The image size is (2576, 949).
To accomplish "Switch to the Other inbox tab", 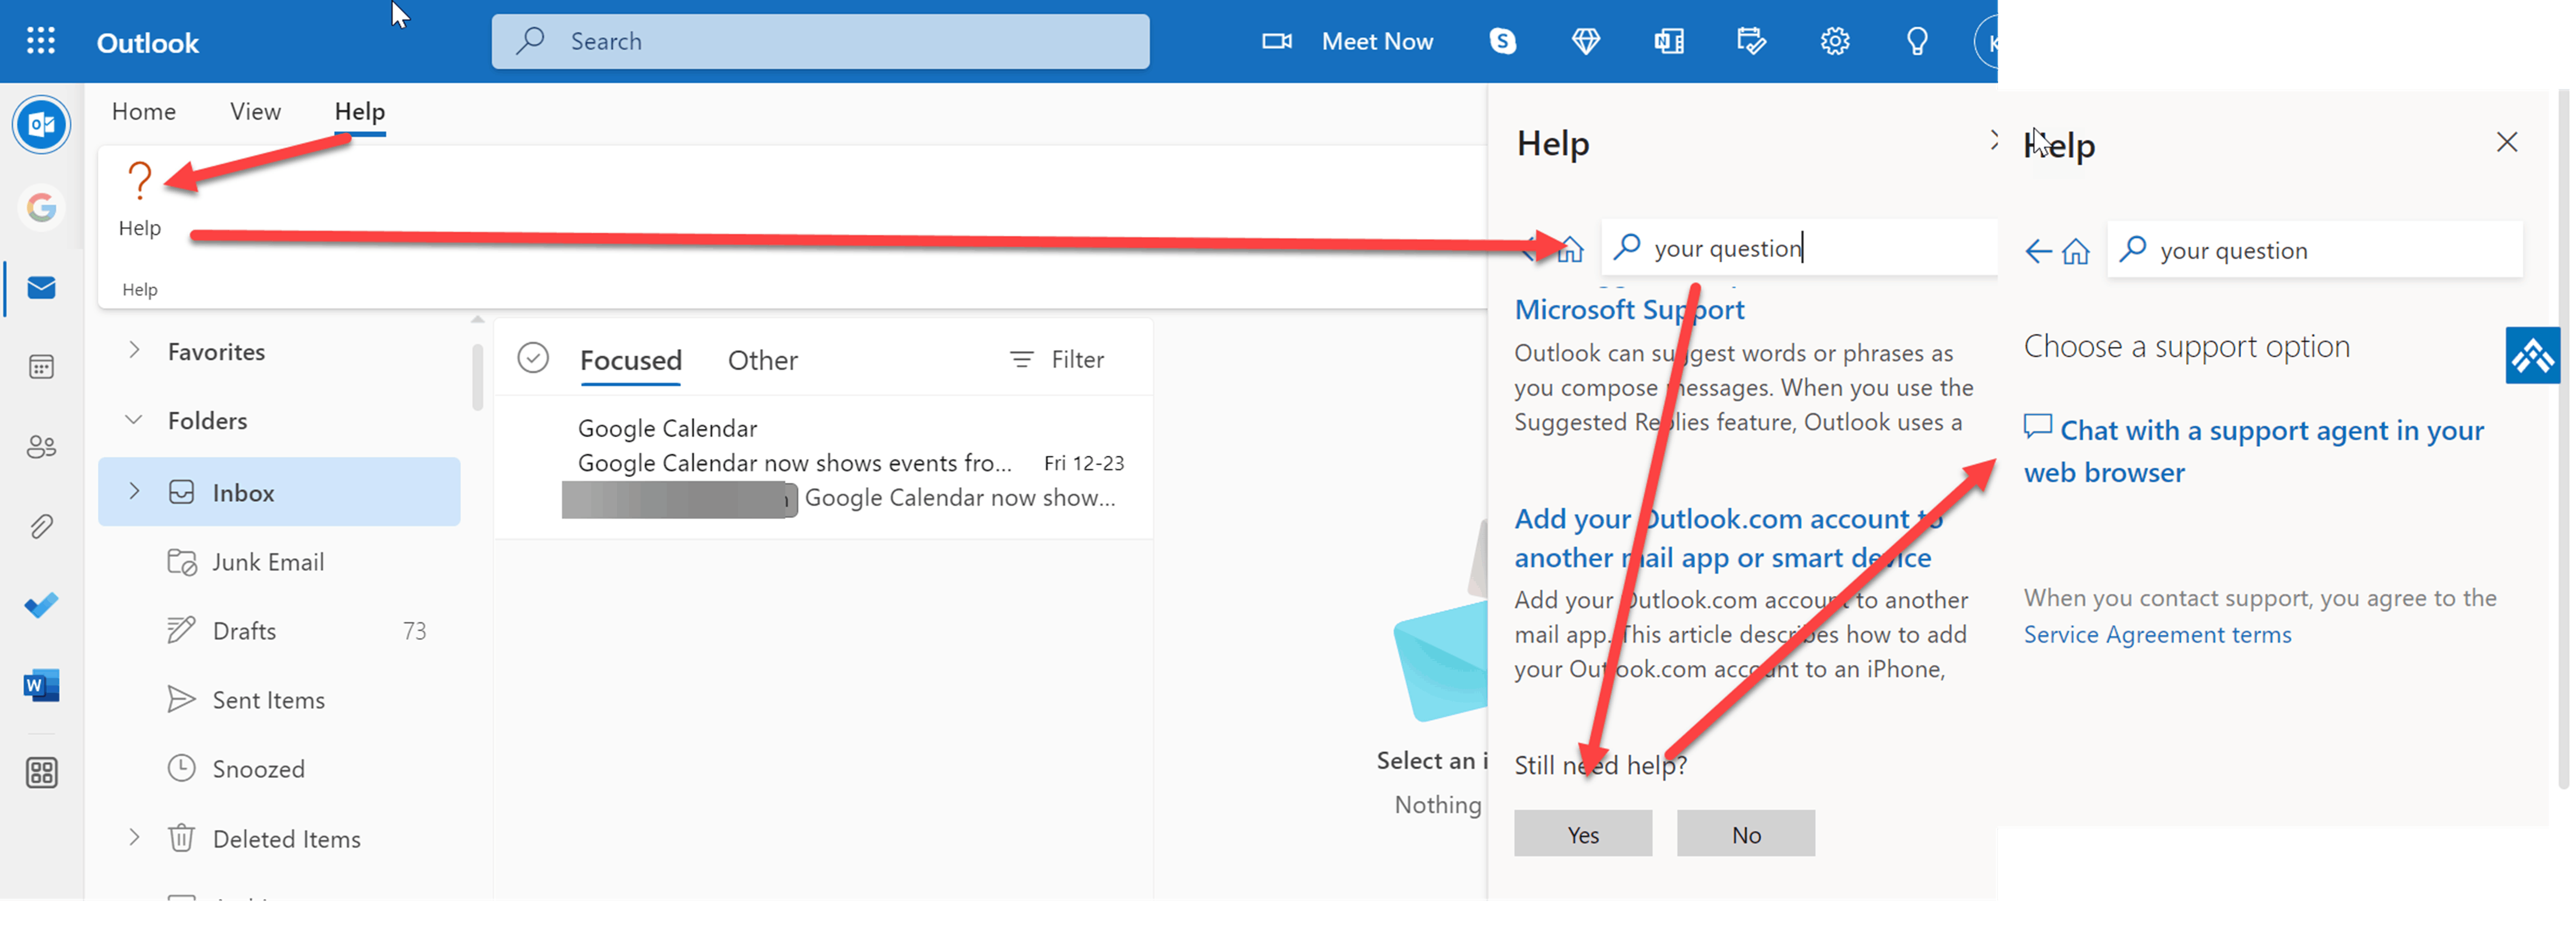I will click(x=763, y=360).
